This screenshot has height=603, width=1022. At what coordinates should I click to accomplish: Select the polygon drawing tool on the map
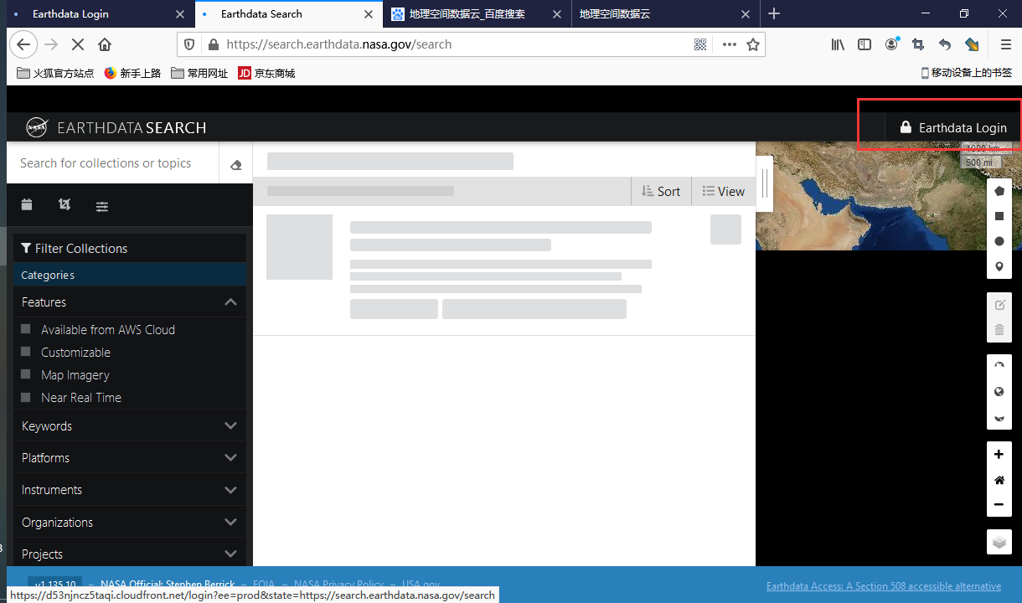(999, 190)
